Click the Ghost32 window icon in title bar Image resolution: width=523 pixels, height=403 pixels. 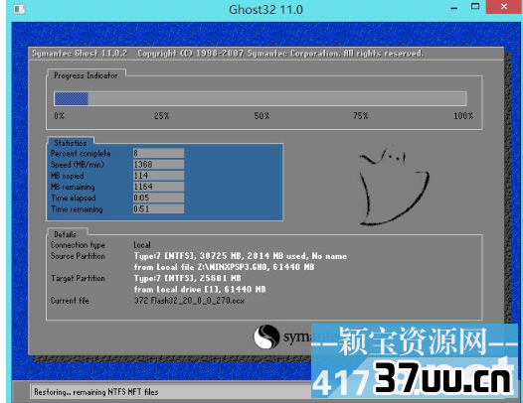[19, 9]
